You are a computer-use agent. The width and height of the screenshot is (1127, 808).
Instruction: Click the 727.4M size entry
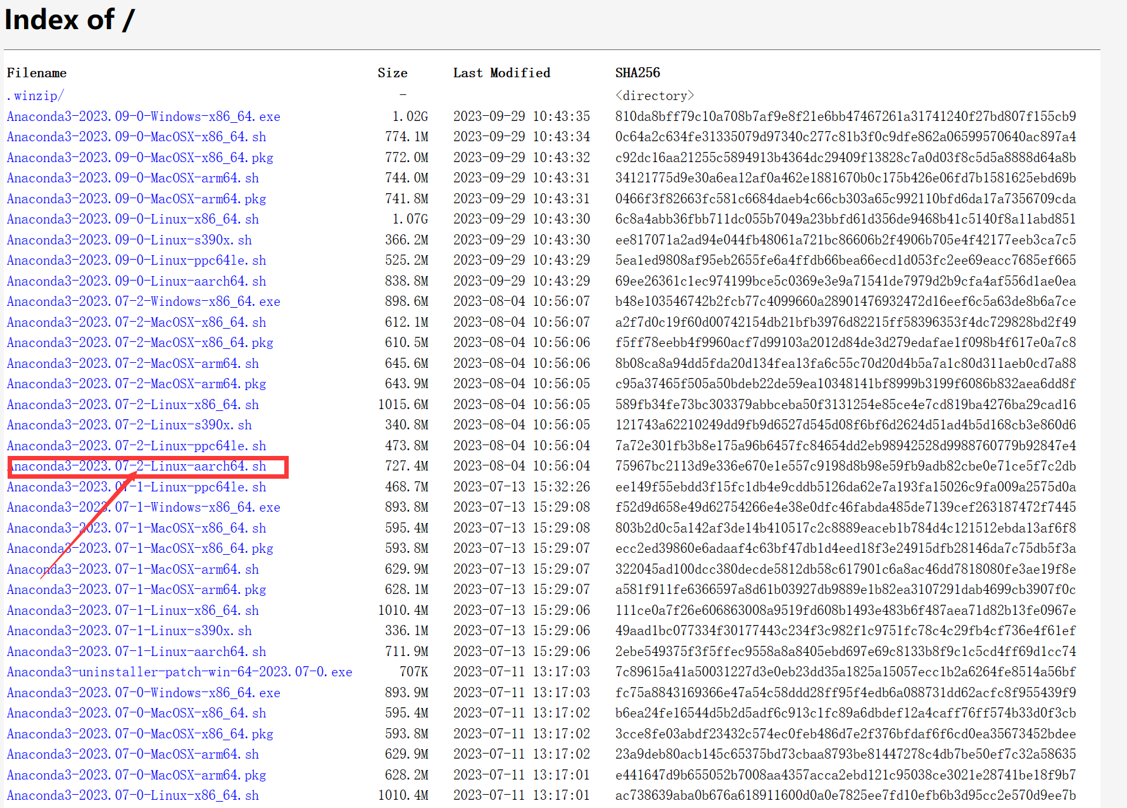(x=407, y=466)
